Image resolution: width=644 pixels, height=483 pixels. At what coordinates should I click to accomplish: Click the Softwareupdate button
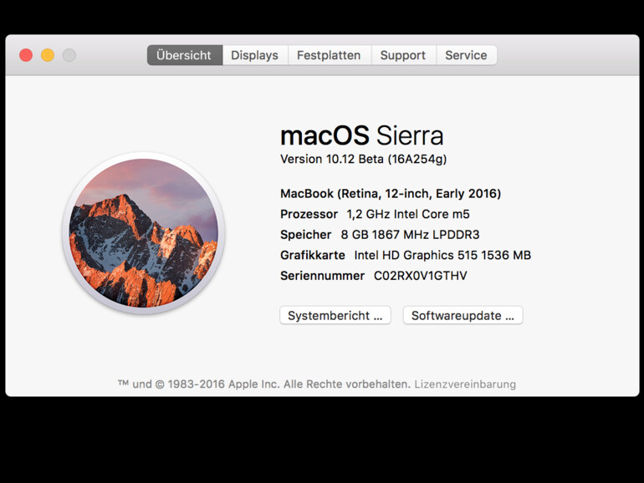click(463, 315)
